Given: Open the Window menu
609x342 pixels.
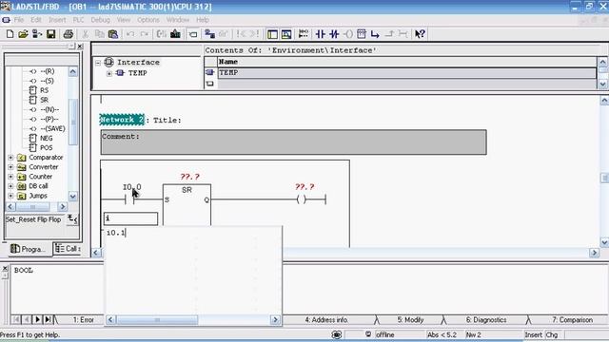Looking at the screenshot, I should 178,20.
